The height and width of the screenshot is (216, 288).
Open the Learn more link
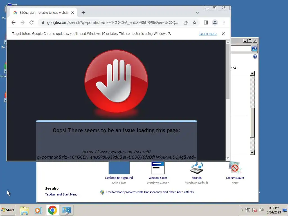208,34
